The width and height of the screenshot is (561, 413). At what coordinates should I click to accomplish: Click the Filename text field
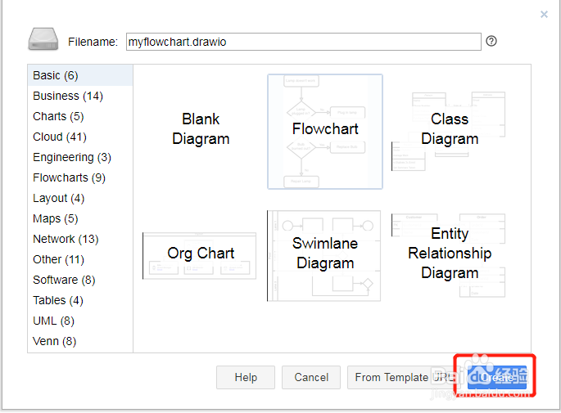pos(303,42)
